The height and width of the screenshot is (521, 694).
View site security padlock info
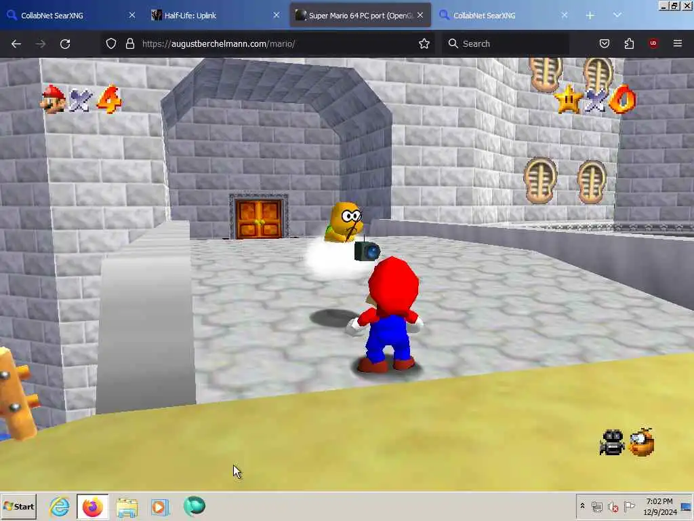(129, 43)
